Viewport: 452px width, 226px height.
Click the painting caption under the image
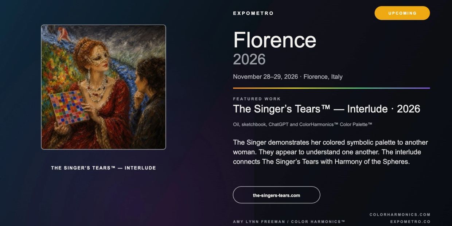click(104, 168)
